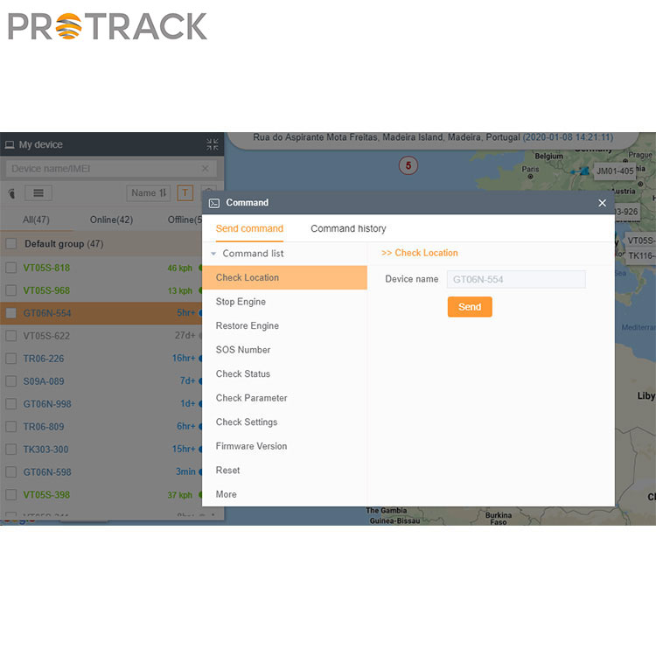This screenshot has width=656, height=656.
Task: Click the PROTRACK logo
Action: pos(108,26)
